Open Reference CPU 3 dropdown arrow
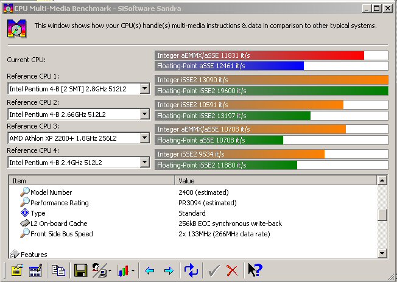Viewport: 397px width, 282px height. [x=144, y=138]
